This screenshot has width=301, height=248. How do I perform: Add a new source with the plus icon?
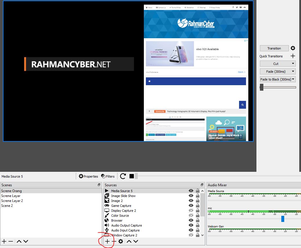pos(107,241)
